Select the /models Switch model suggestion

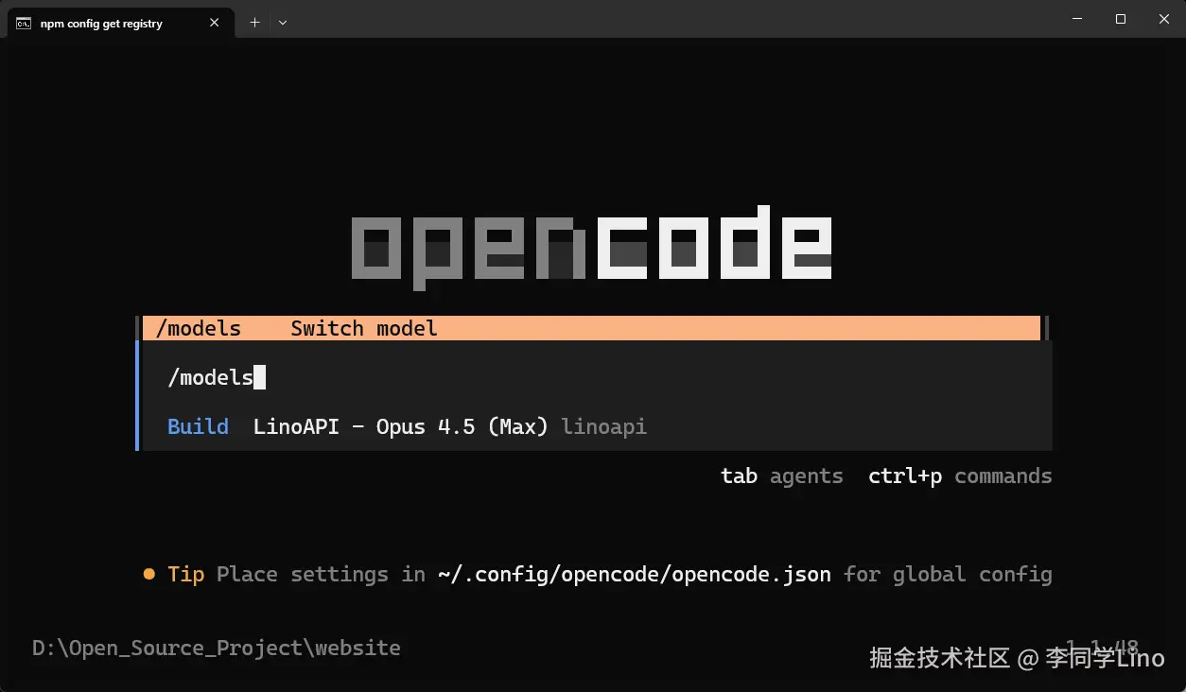[591, 328]
